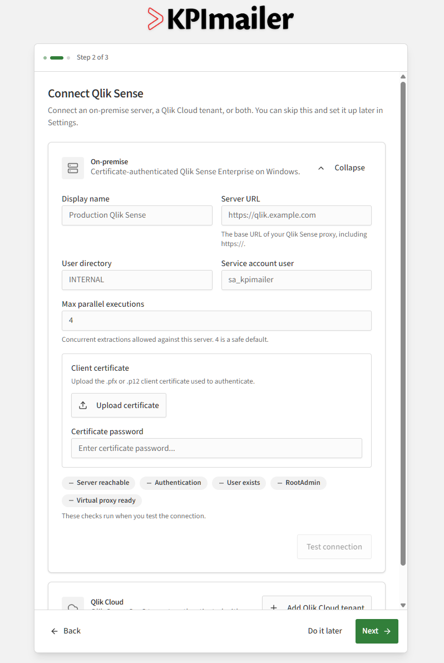
Task: Click the vertical scrollbar thumb
Action: tap(403, 323)
